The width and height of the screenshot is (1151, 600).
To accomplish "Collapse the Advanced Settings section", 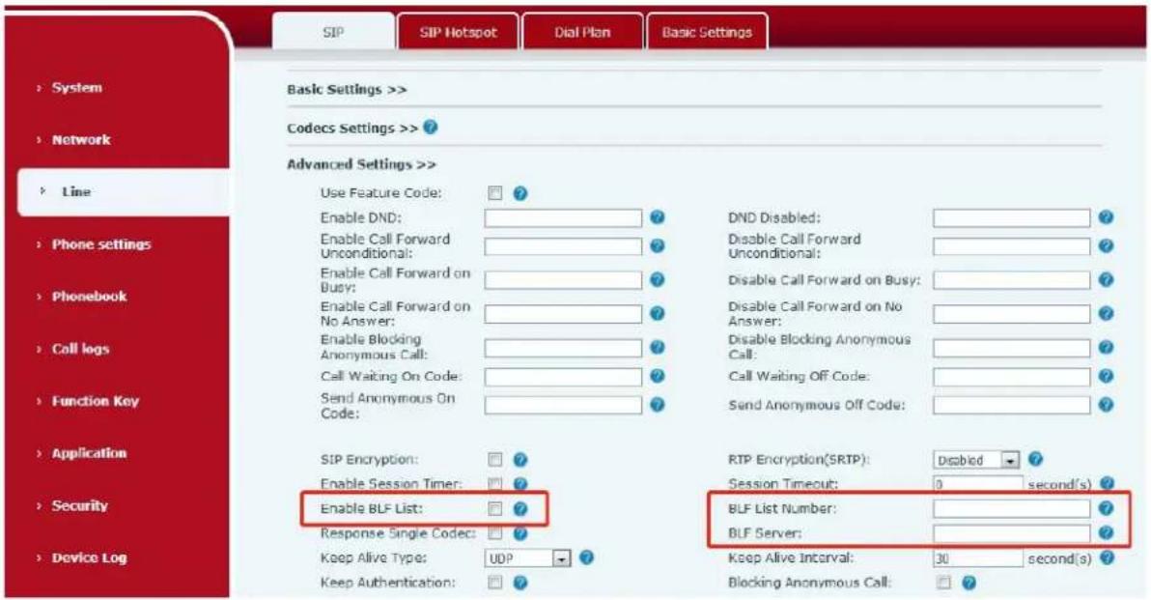I will (x=361, y=164).
